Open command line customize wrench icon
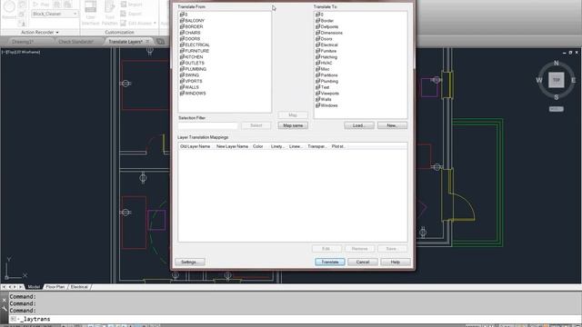The height and width of the screenshot is (327, 582). tap(4, 309)
